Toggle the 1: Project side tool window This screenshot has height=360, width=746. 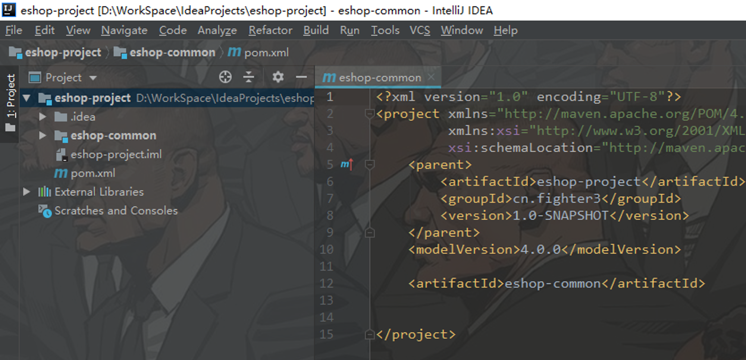(10, 102)
